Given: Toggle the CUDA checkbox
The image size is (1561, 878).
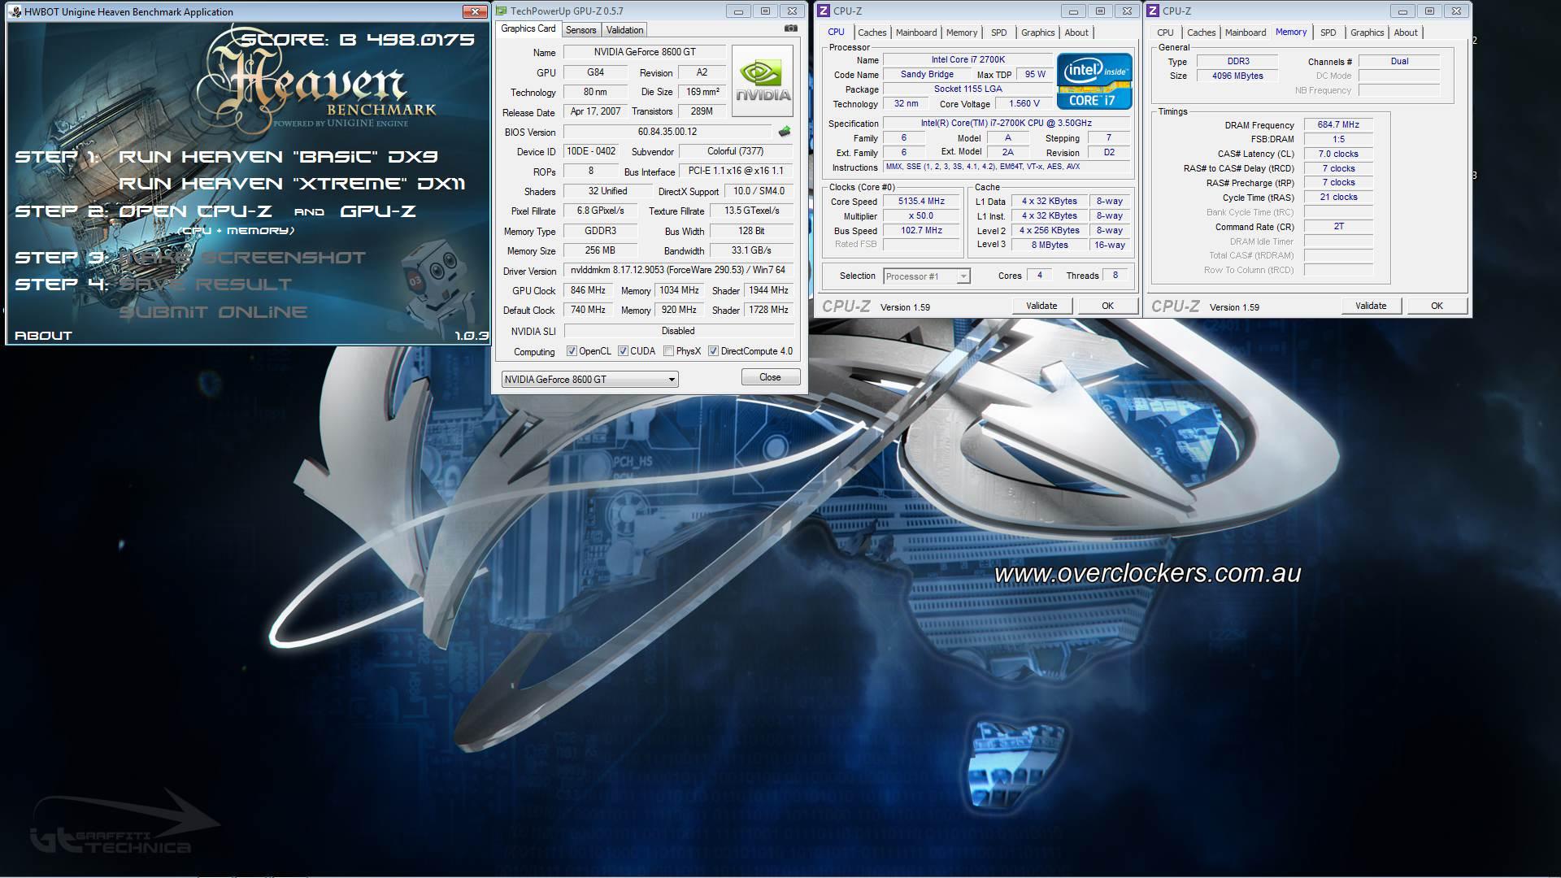Looking at the screenshot, I should click(x=623, y=351).
